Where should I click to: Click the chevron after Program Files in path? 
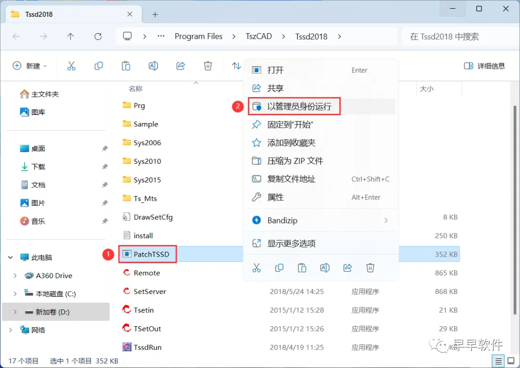coord(234,37)
